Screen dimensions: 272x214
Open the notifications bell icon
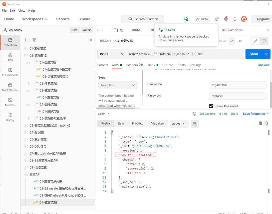click(x=235, y=19)
